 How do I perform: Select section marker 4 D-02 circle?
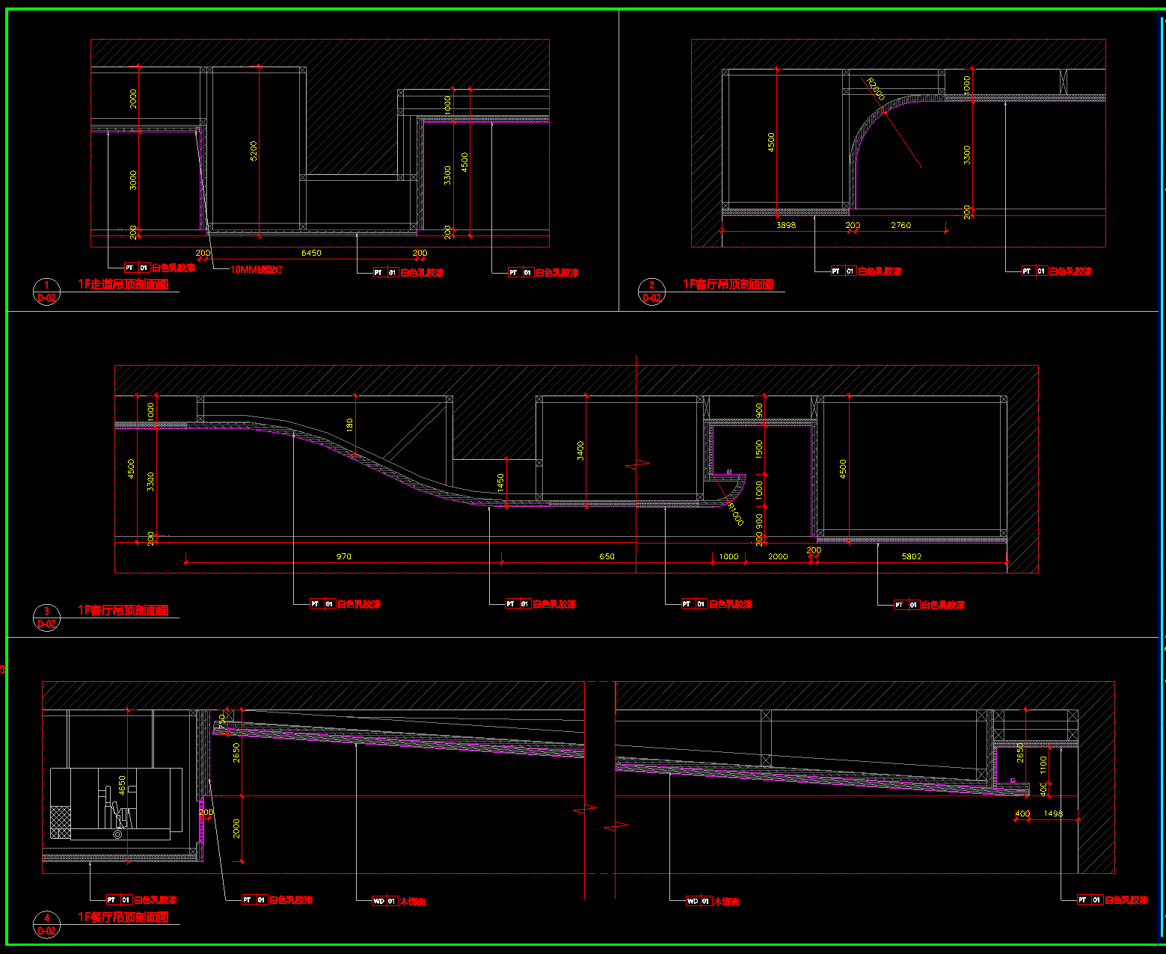point(46,924)
